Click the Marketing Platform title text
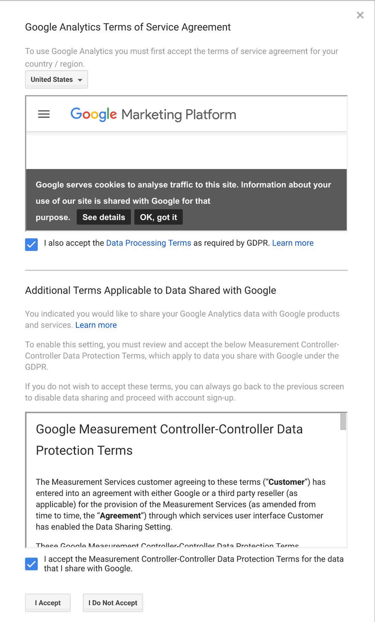Viewport: 375px width, 622px height. (179, 115)
